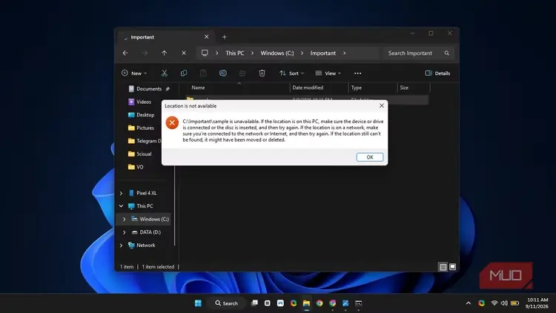Open the New dropdown menu

point(134,73)
